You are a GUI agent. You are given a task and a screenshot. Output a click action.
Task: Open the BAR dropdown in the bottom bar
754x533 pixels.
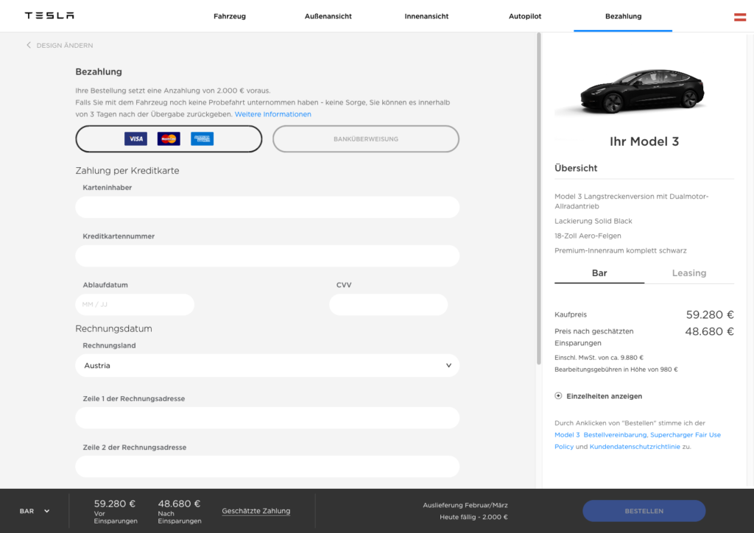35,511
